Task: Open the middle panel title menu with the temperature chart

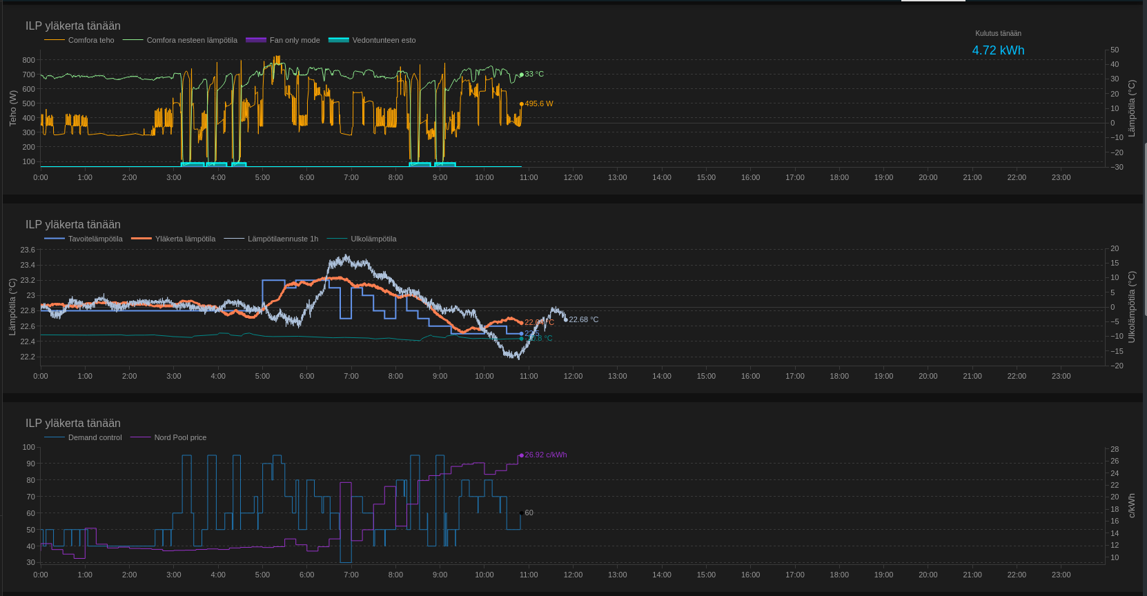Action: pyautogui.click(x=72, y=224)
